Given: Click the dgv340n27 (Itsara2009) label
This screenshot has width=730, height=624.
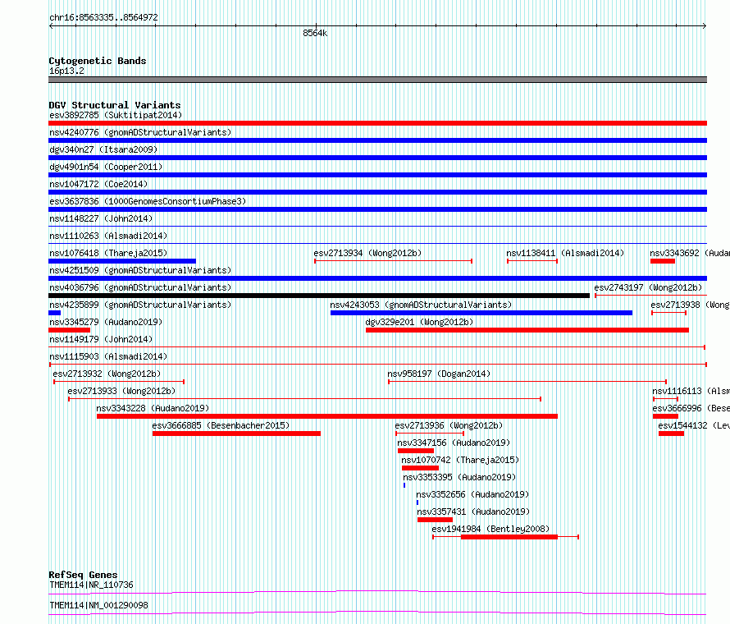Looking at the screenshot, I should pos(103,149).
